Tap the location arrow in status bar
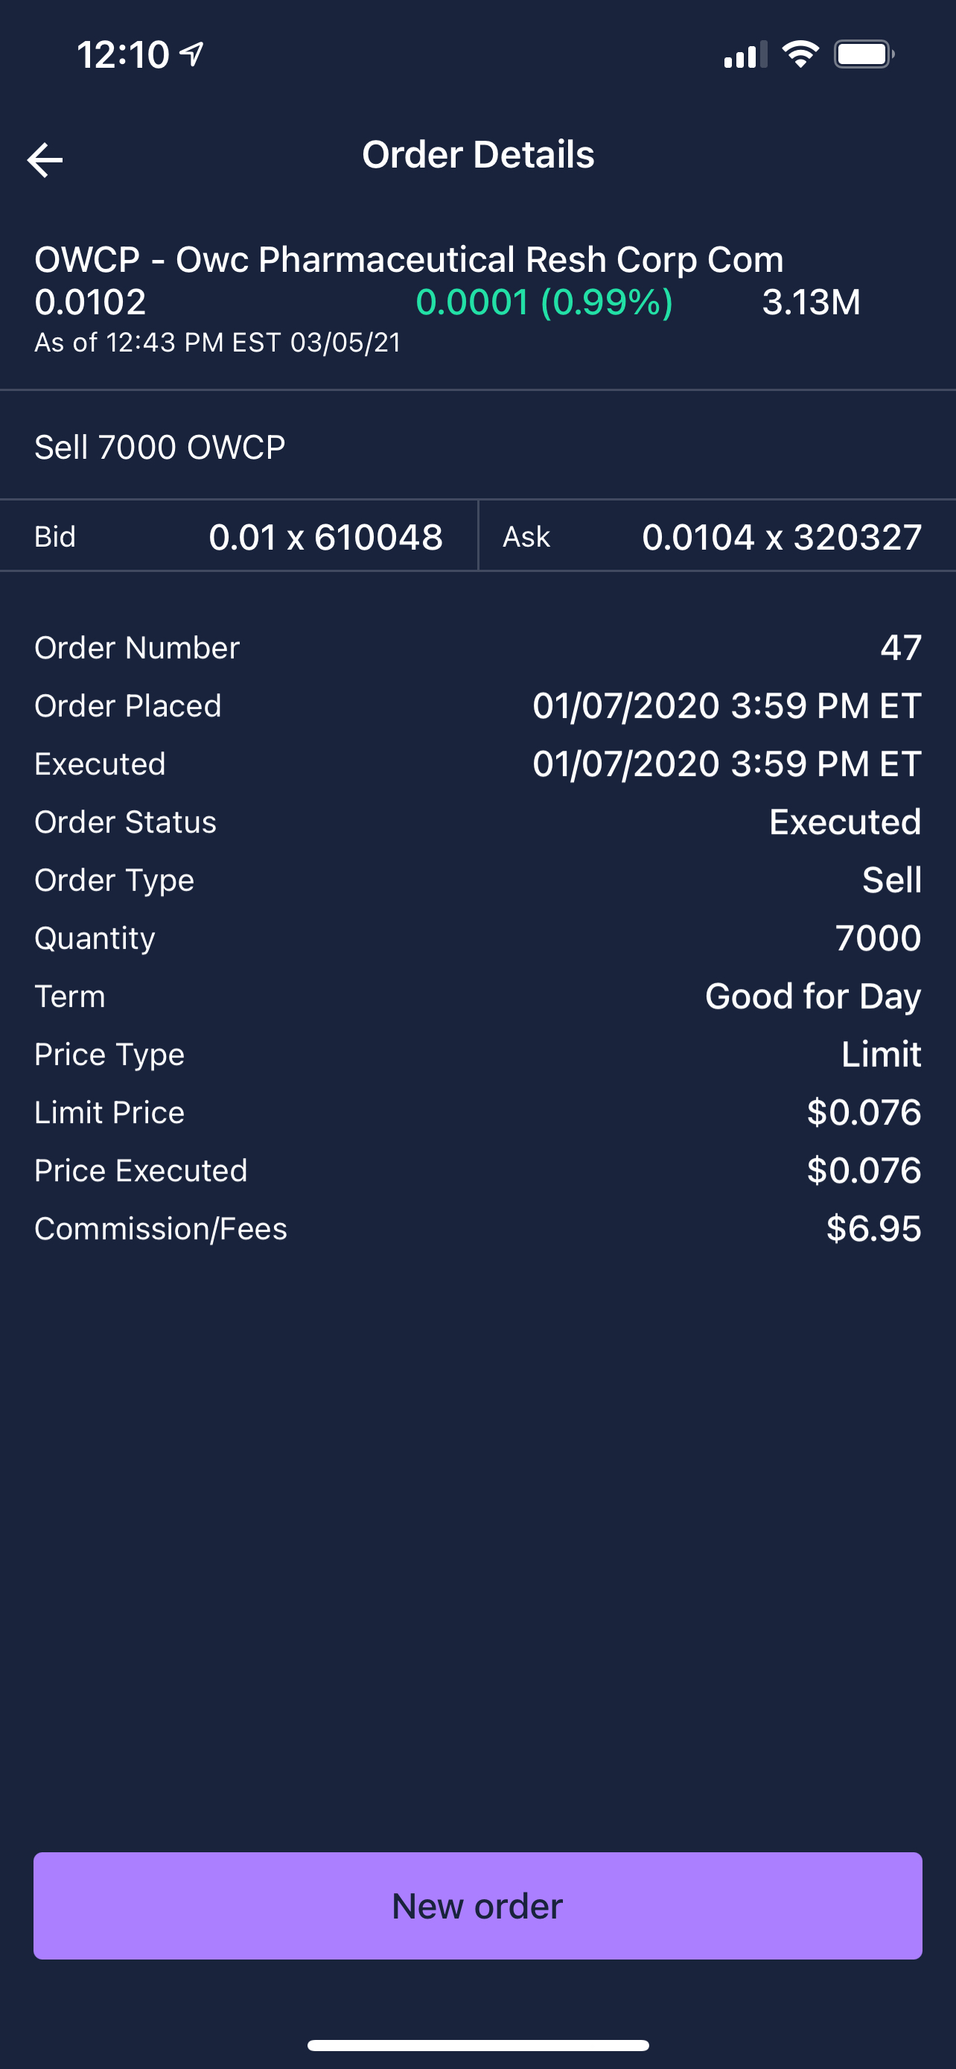The height and width of the screenshot is (2069, 956). [193, 54]
